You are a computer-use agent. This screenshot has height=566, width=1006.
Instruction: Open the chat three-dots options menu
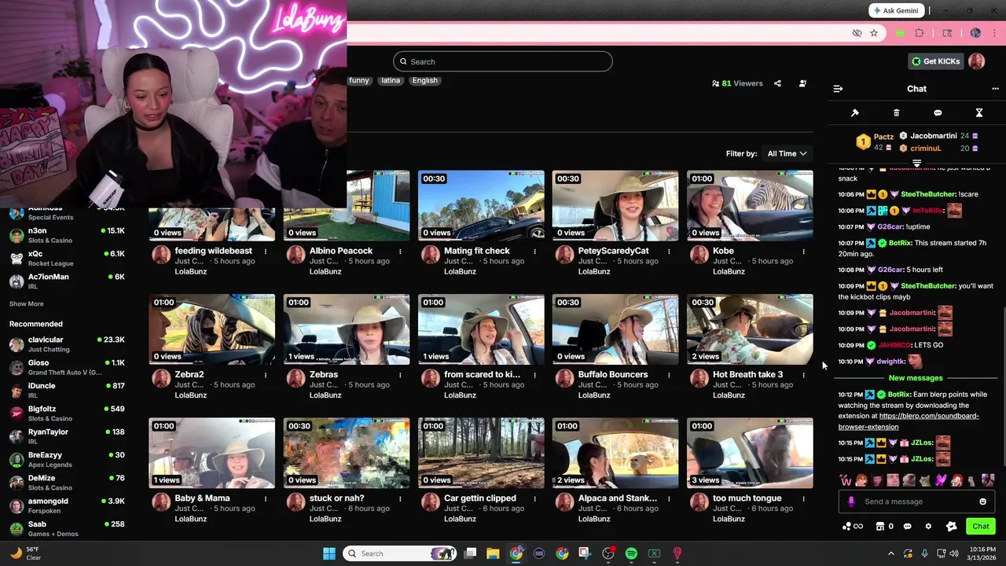pos(995,89)
